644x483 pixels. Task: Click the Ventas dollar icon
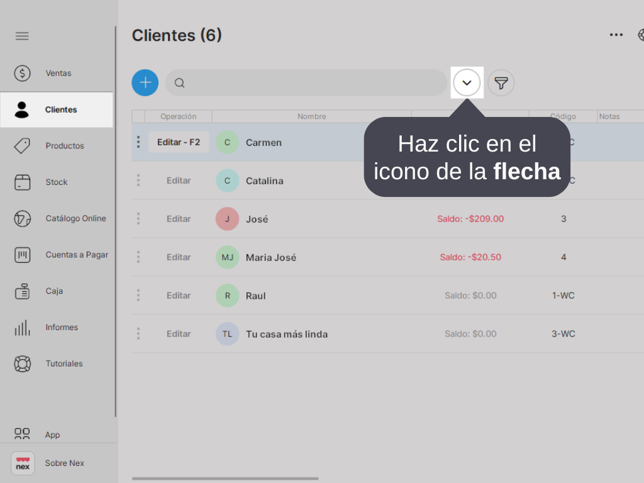pos(22,73)
